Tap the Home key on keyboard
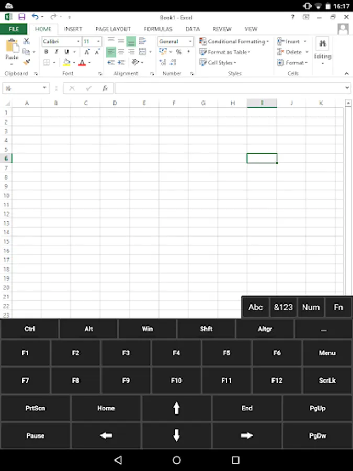 pyautogui.click(x=106, y=408)
